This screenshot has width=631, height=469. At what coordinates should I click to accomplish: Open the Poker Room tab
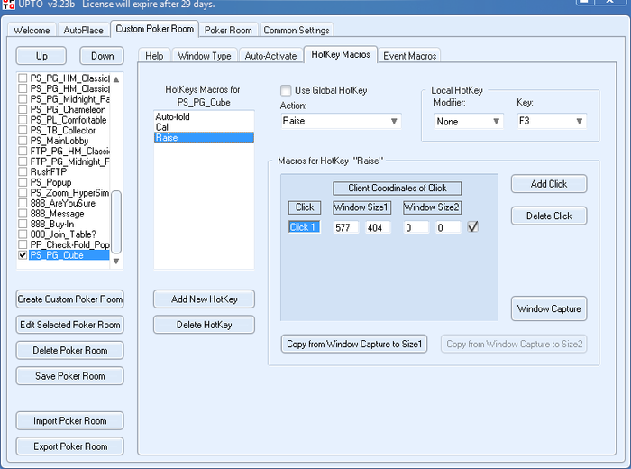pos(228,30)
